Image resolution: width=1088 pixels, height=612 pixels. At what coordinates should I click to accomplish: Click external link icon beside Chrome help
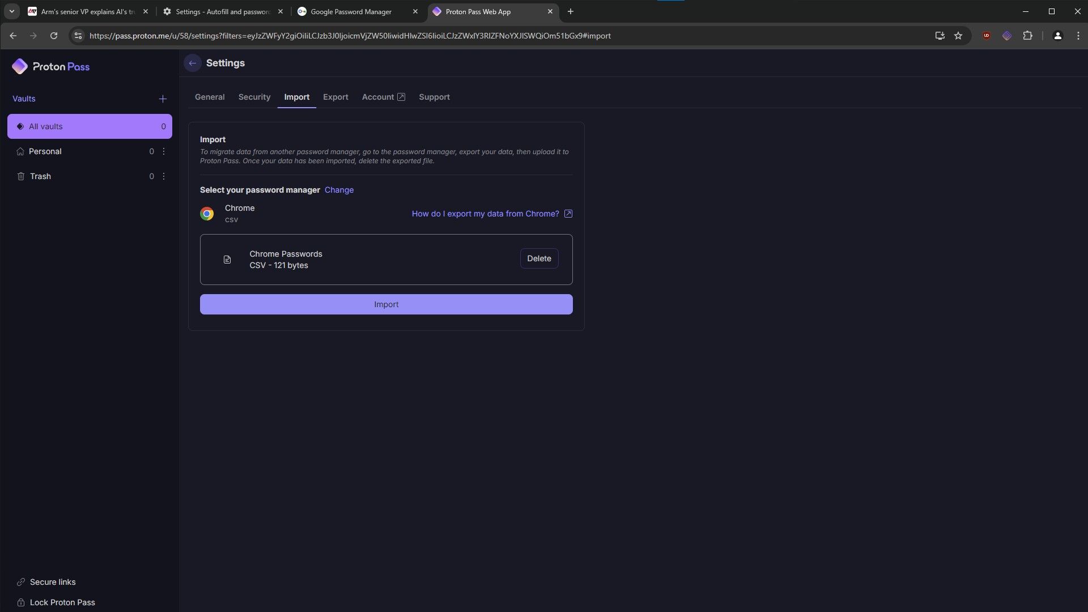(568, 214)
